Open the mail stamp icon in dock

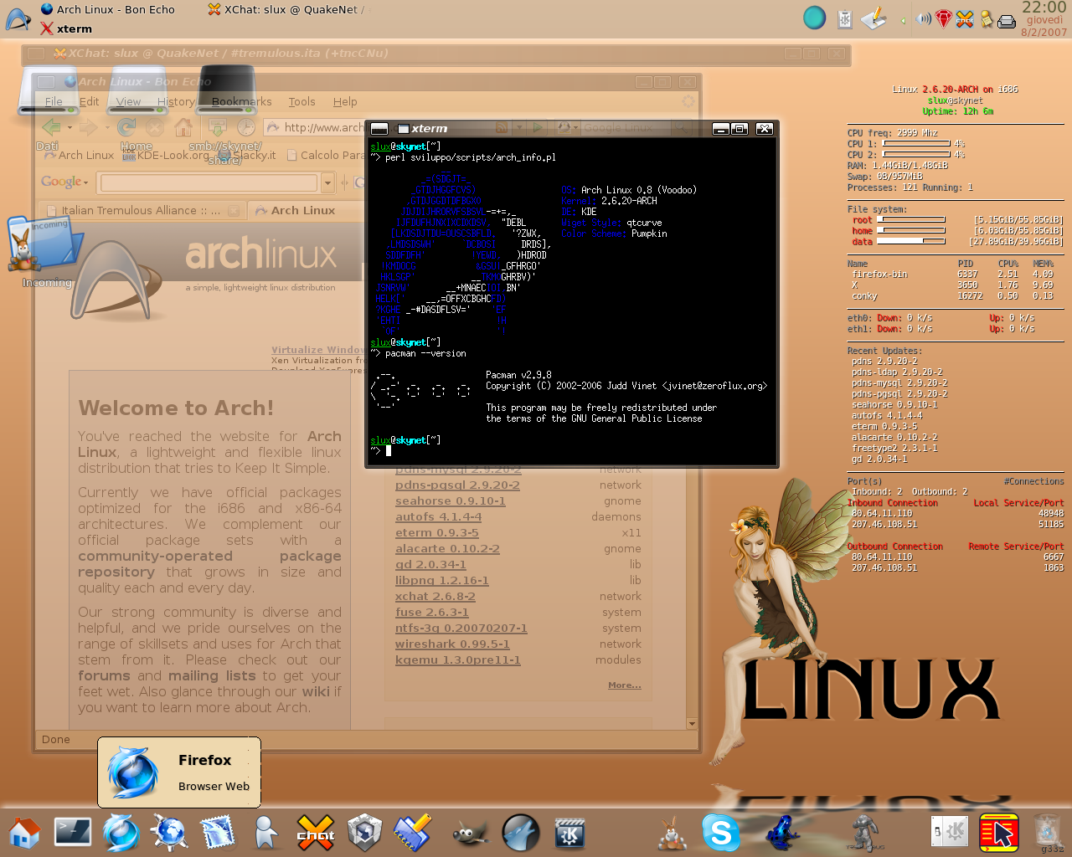pos(218,833)
